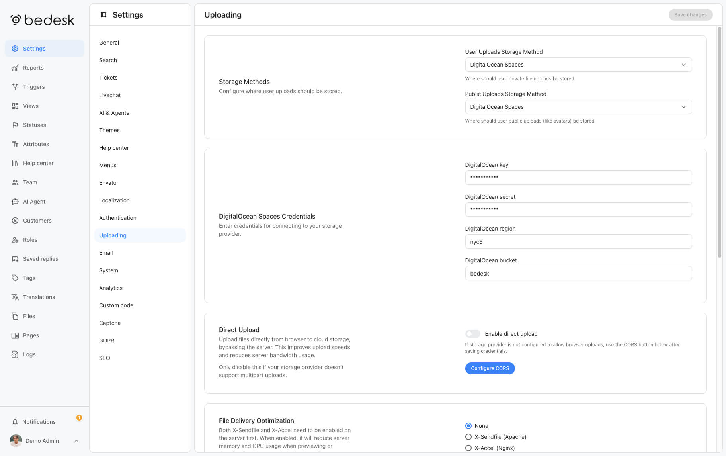Go to Menus settings section
The height and width of the screenshot is (456, 726).
coord(140,165)
